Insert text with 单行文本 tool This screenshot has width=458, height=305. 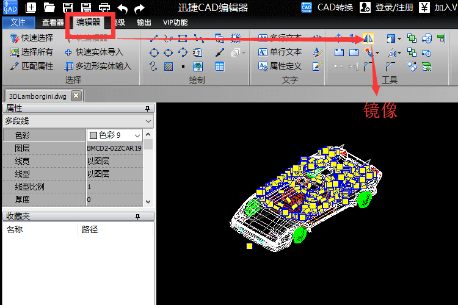(280, 52)
